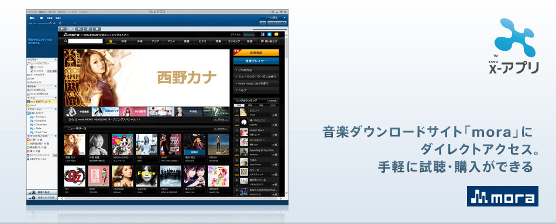Open the Superfly Force album cover

146,176
